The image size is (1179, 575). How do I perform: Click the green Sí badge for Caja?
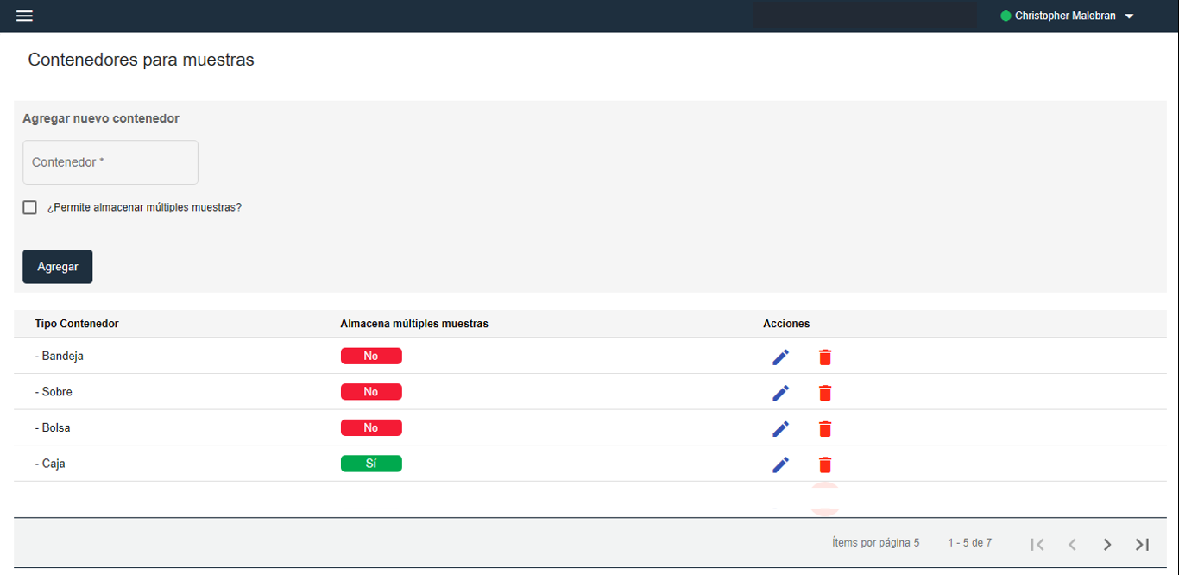371,464
